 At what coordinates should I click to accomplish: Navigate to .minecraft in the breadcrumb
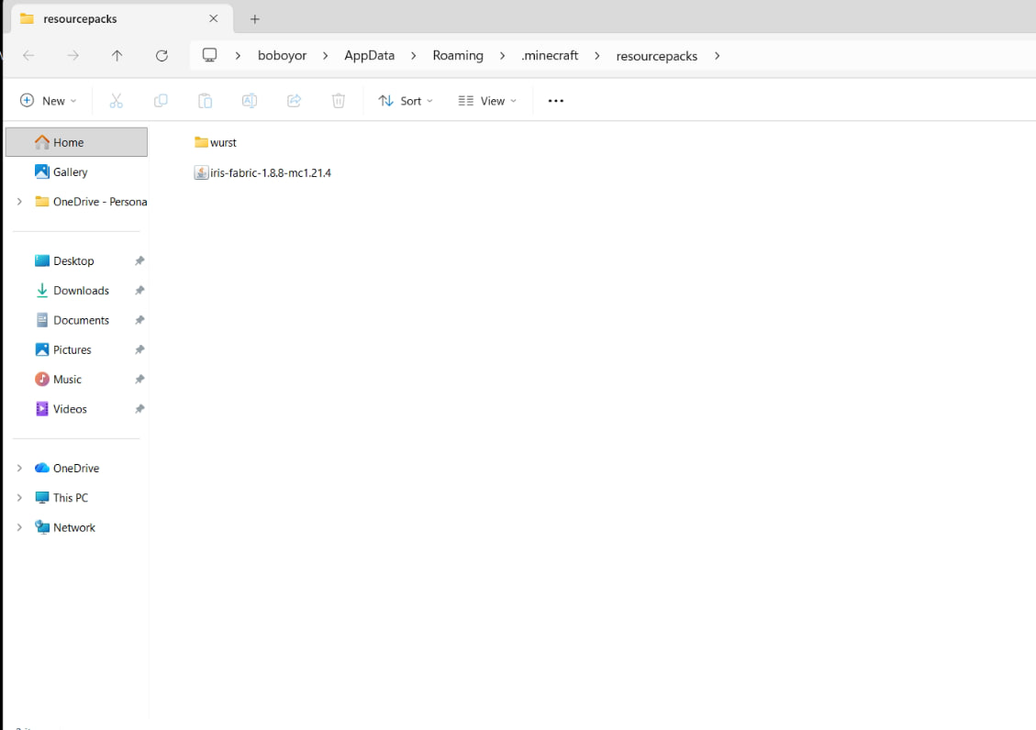pyautogui.click(x=550, y=56)
